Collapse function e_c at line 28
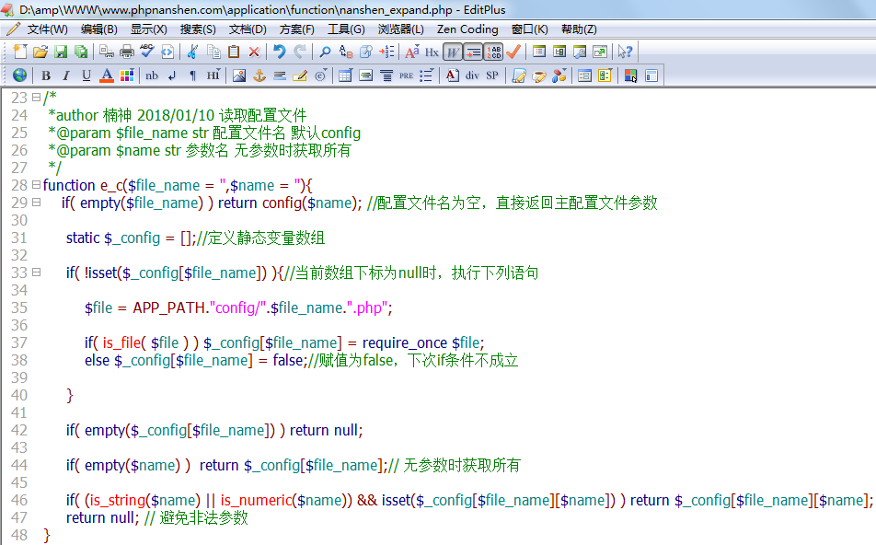Screen dimensions: 876x545 [36, 184]
